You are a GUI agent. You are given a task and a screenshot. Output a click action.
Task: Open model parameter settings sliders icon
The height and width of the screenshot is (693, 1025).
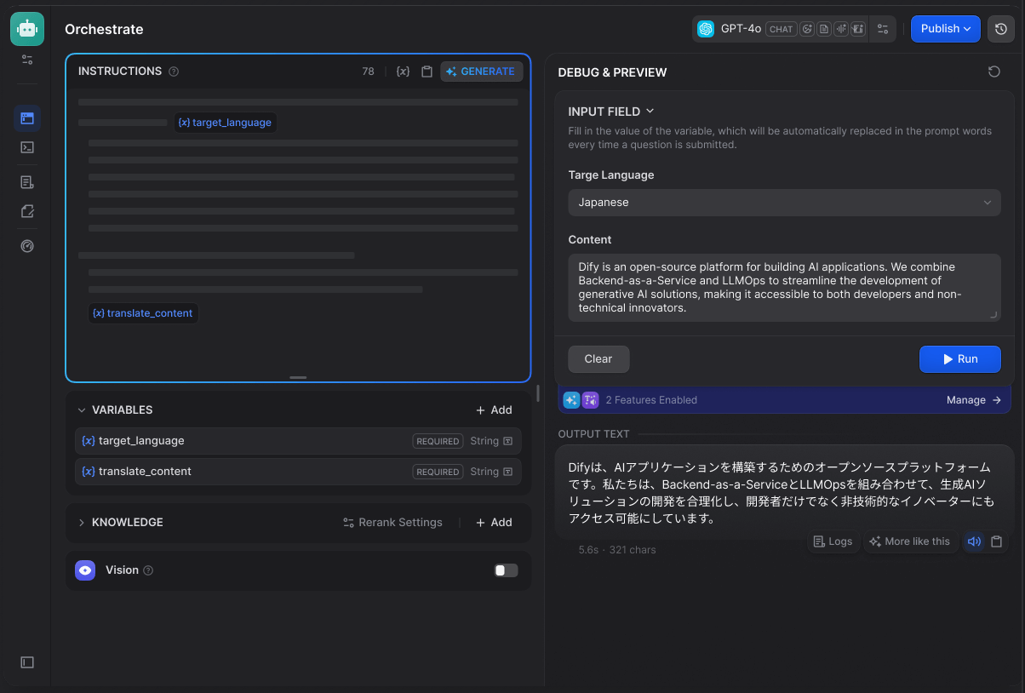(883, 29)
